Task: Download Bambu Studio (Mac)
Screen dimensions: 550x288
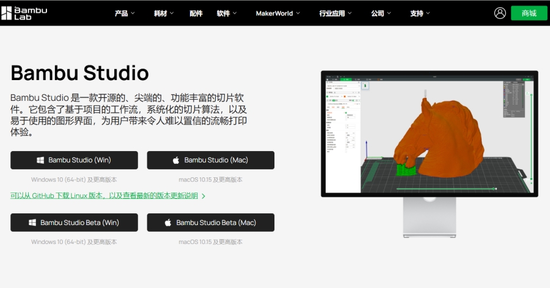Action: (210, 160)
